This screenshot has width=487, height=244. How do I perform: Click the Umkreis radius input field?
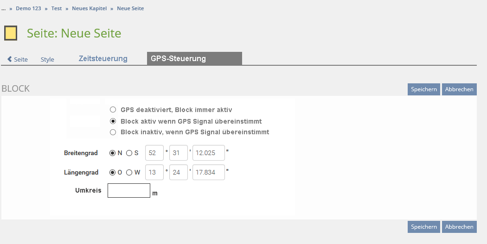[129, 190]
